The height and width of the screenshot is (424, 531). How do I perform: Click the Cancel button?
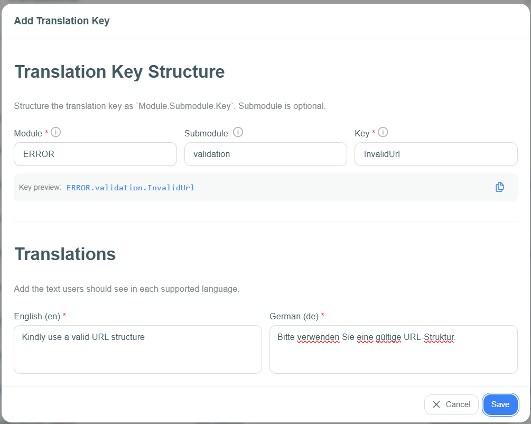coord(451,404)
